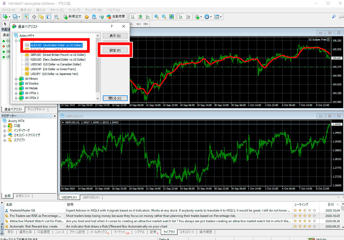Open the 表示 (V) menu

[x=26, y=10]
